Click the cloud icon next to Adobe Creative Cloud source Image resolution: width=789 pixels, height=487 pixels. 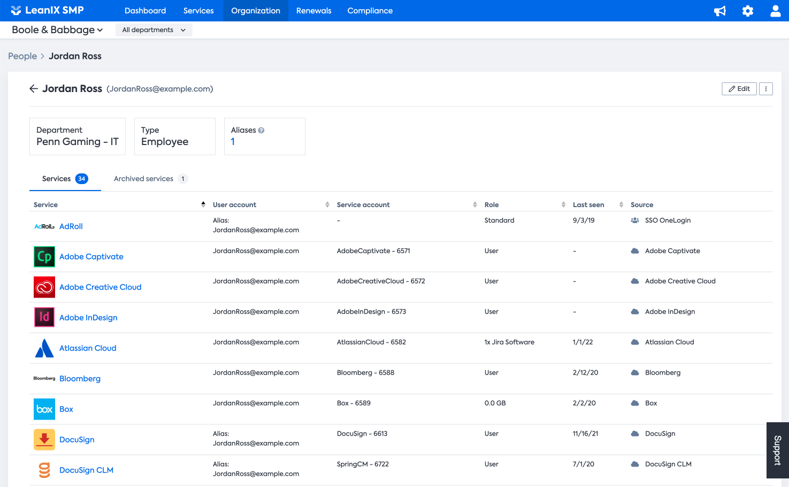[x=635, y=281]
